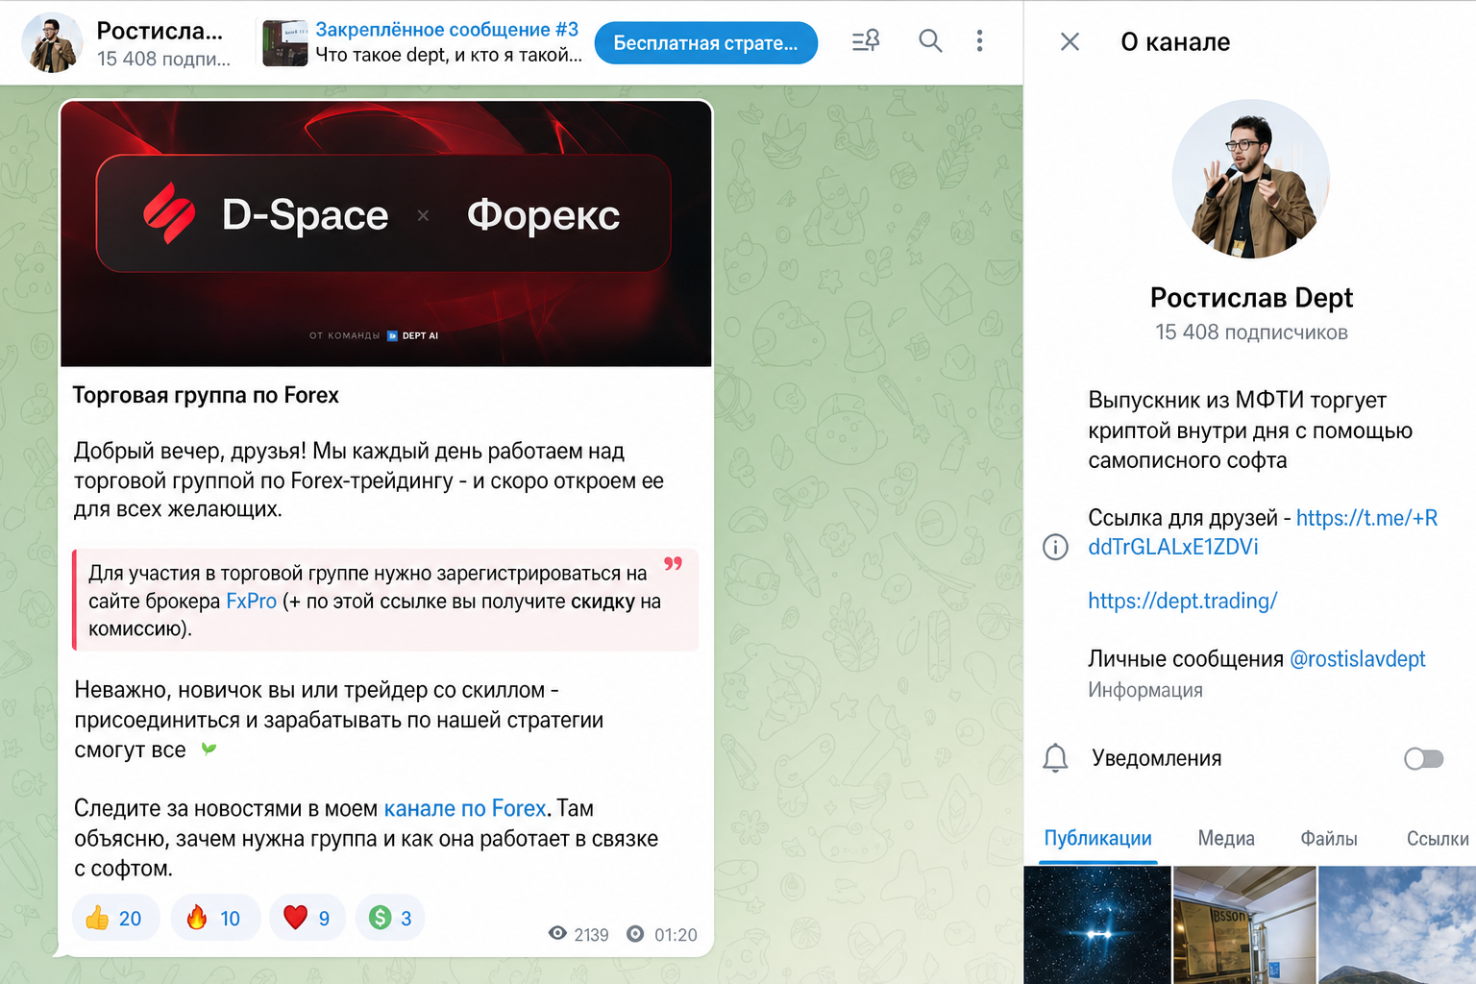Switch to the Файлы tab
1476x984 pixels.
click(x=1329, y=838)
